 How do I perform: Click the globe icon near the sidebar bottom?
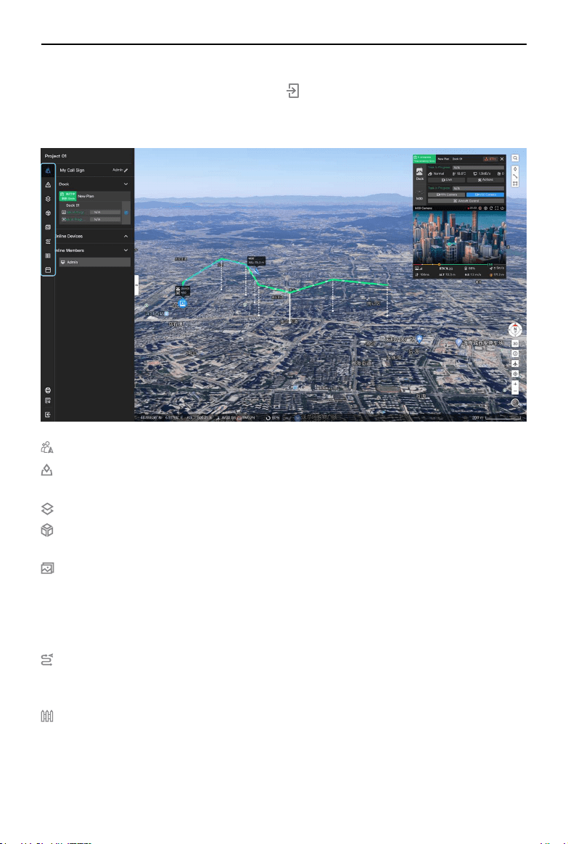48,390
